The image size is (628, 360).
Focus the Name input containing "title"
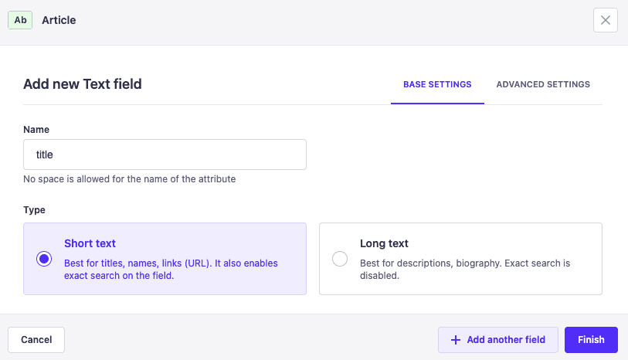(x=165, y=155)
